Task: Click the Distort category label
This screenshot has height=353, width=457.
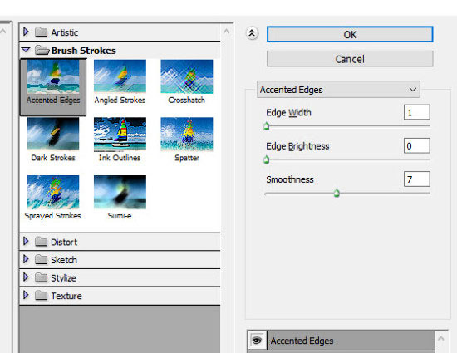Action: click(64, 242)
